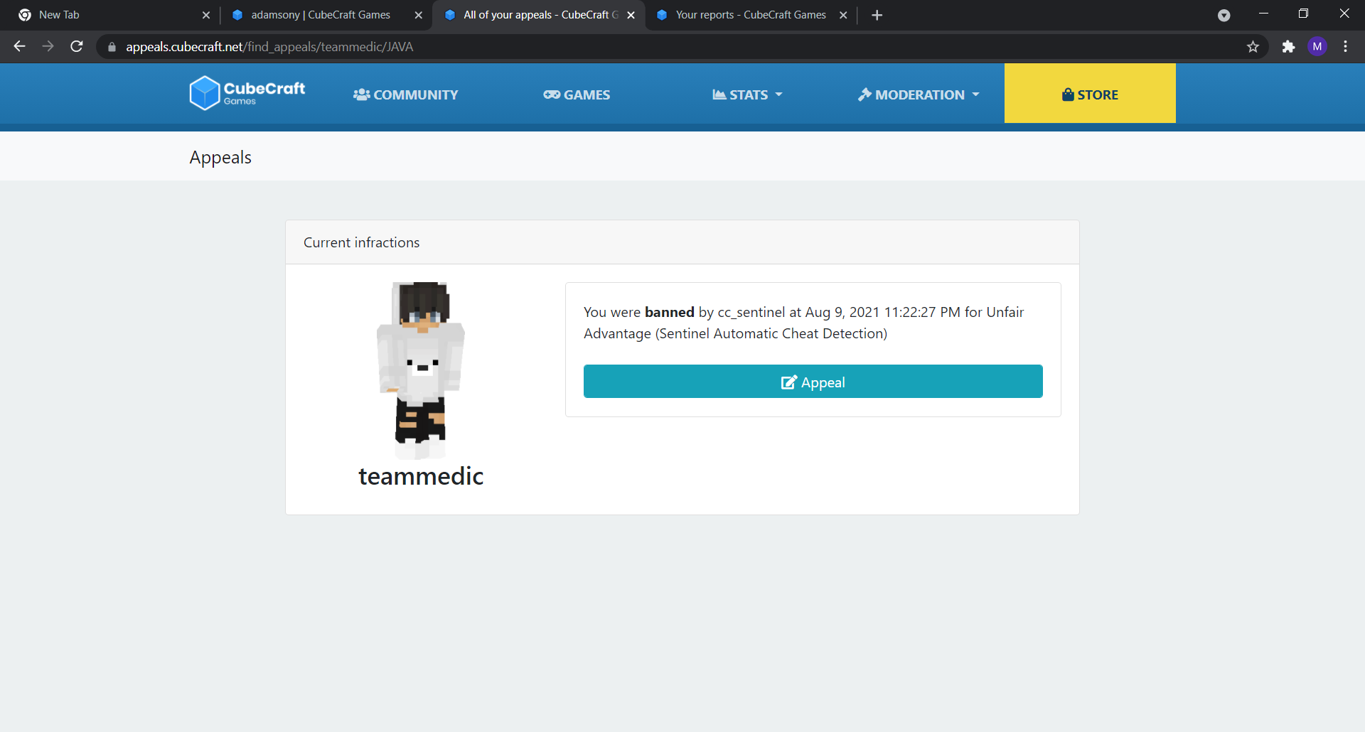Reload the current page

tap(77, 46)
